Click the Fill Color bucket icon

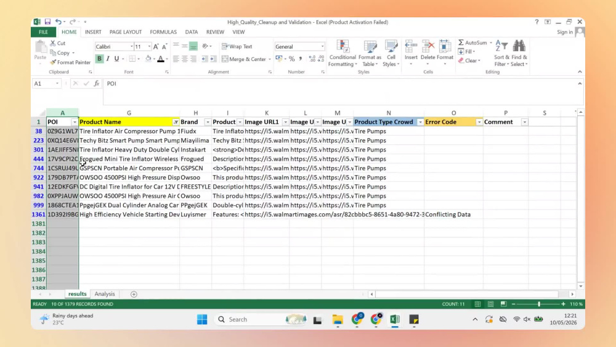click(148, 59)
